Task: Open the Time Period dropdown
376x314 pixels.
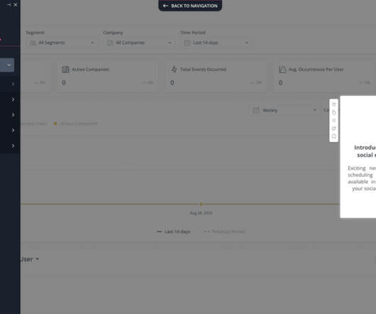Action: pos(216,43)
